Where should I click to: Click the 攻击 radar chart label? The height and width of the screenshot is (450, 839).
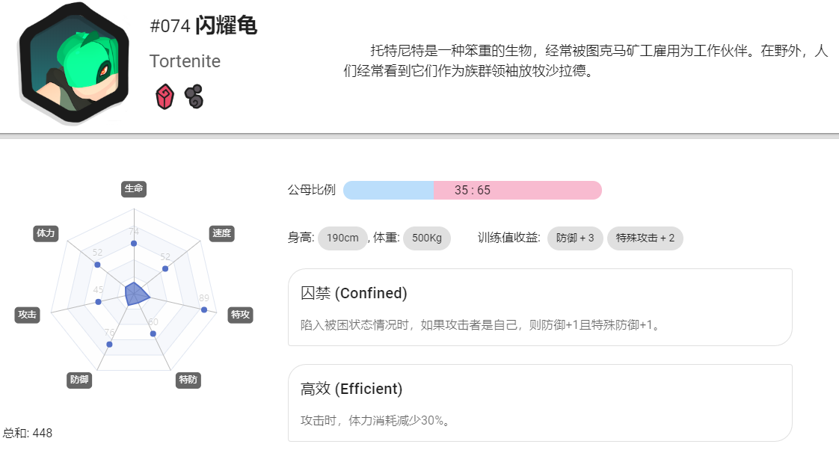pos(27,315)
